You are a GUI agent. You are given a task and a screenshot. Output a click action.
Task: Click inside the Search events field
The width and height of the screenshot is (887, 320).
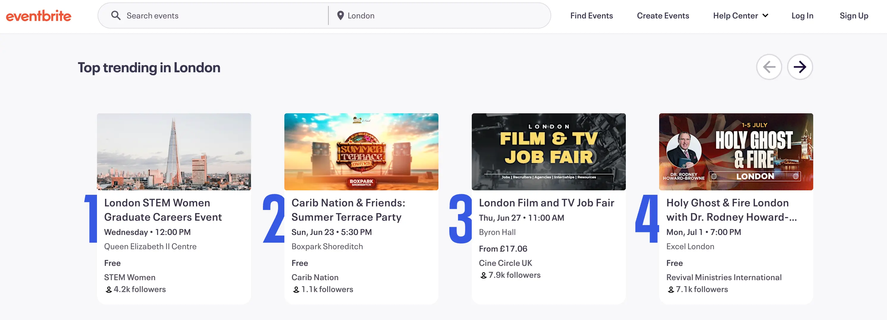(x=207, y=15)
